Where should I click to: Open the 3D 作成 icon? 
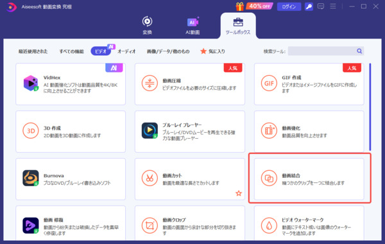(x=31, y=131)
